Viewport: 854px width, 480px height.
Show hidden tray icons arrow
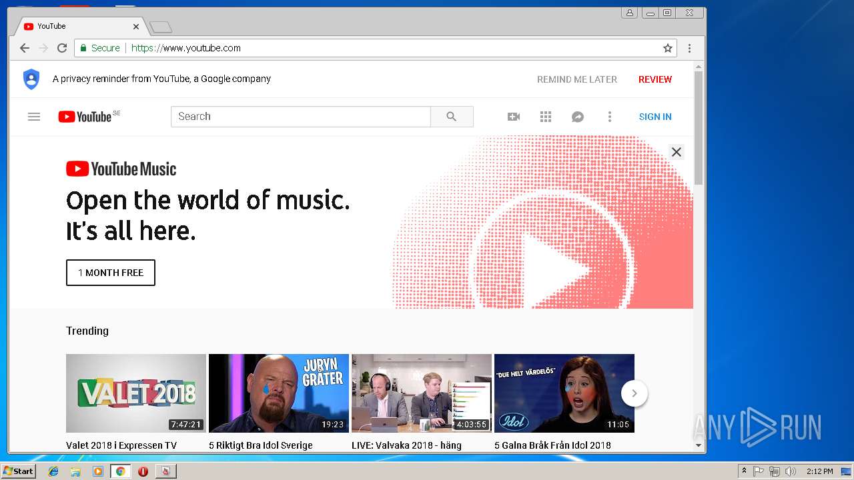744,471
